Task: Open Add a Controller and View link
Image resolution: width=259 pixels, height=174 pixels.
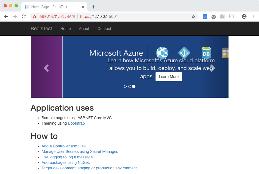Action: coord(64,146)
